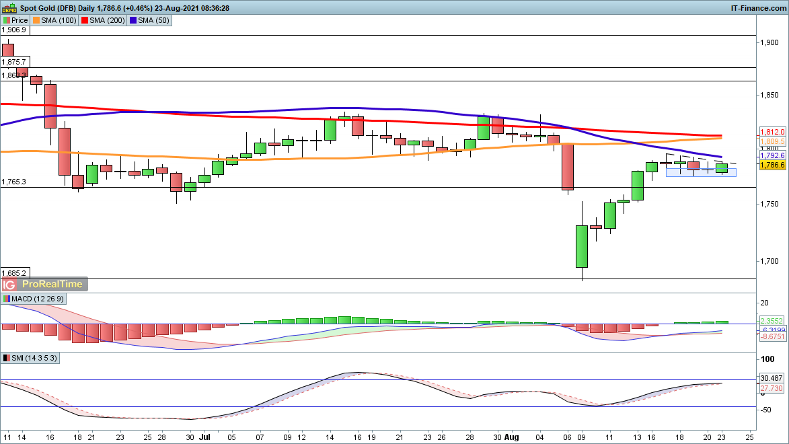Click the SMI indicator color icon
The image size is (789, 444).
(7, 359)
